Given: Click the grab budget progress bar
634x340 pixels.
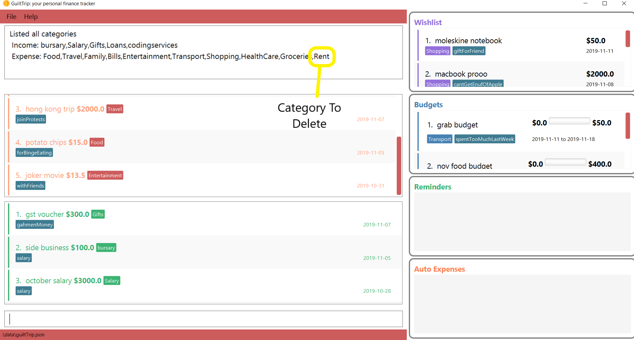Looking at the screenshot, I should (x=569, y=121).
